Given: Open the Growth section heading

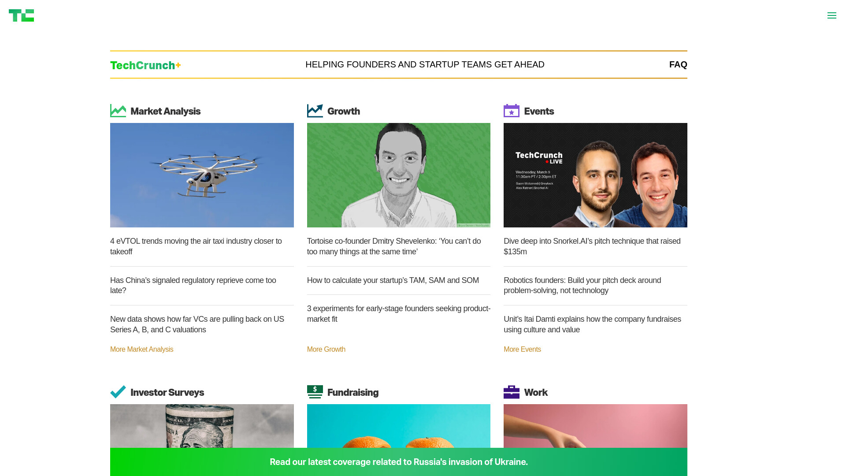Looking at the screenshot, I should pos(344,112).
